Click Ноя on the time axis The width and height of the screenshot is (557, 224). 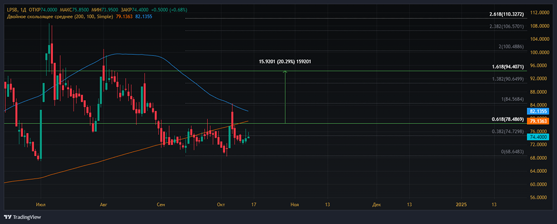pos(295,204)
